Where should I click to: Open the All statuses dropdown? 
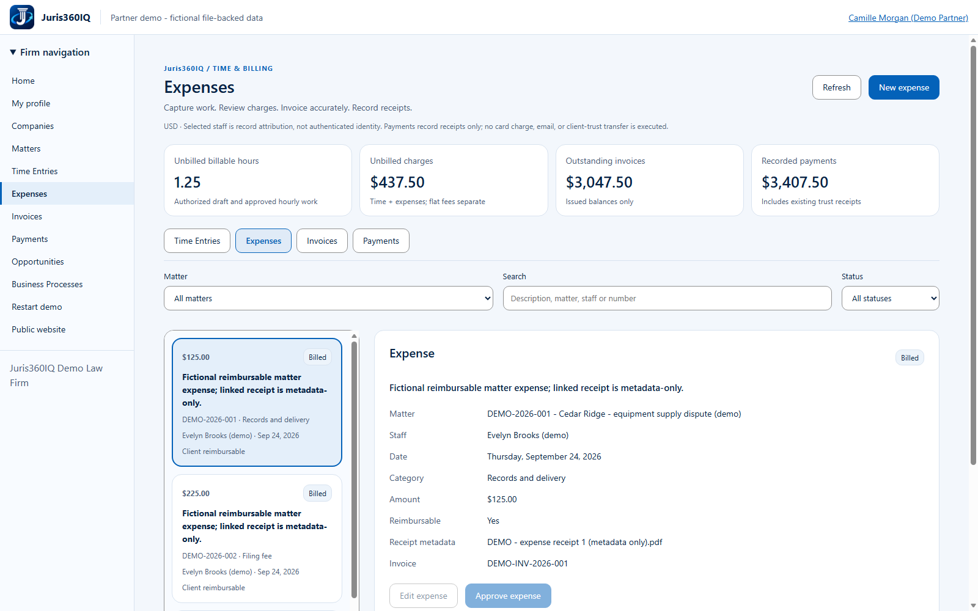click(x=890, y=298)
